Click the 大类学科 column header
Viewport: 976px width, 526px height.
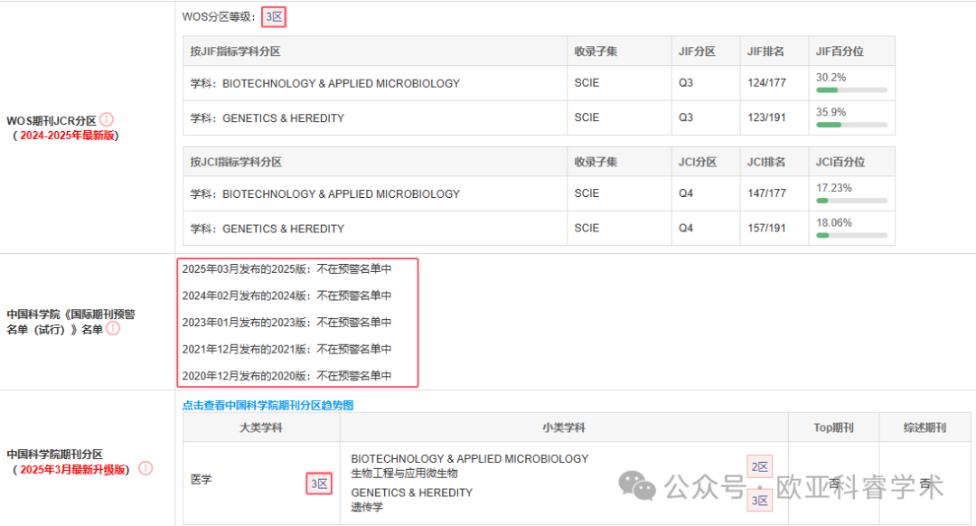point(261,427)
